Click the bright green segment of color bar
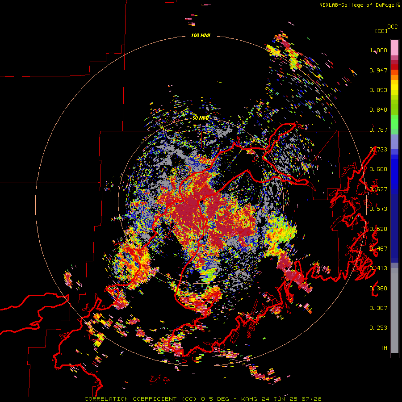The image size is (402, 402). click(x=394, y=122)
